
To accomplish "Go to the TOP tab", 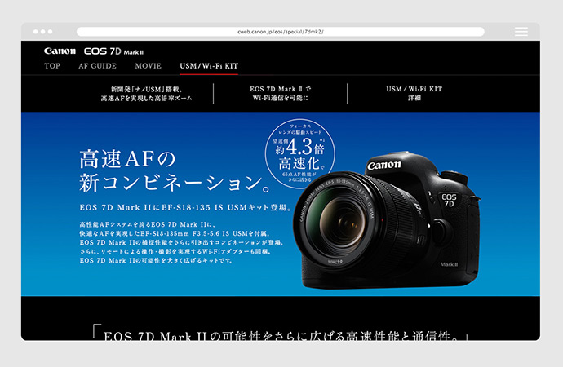I will (x=52, y=66).
